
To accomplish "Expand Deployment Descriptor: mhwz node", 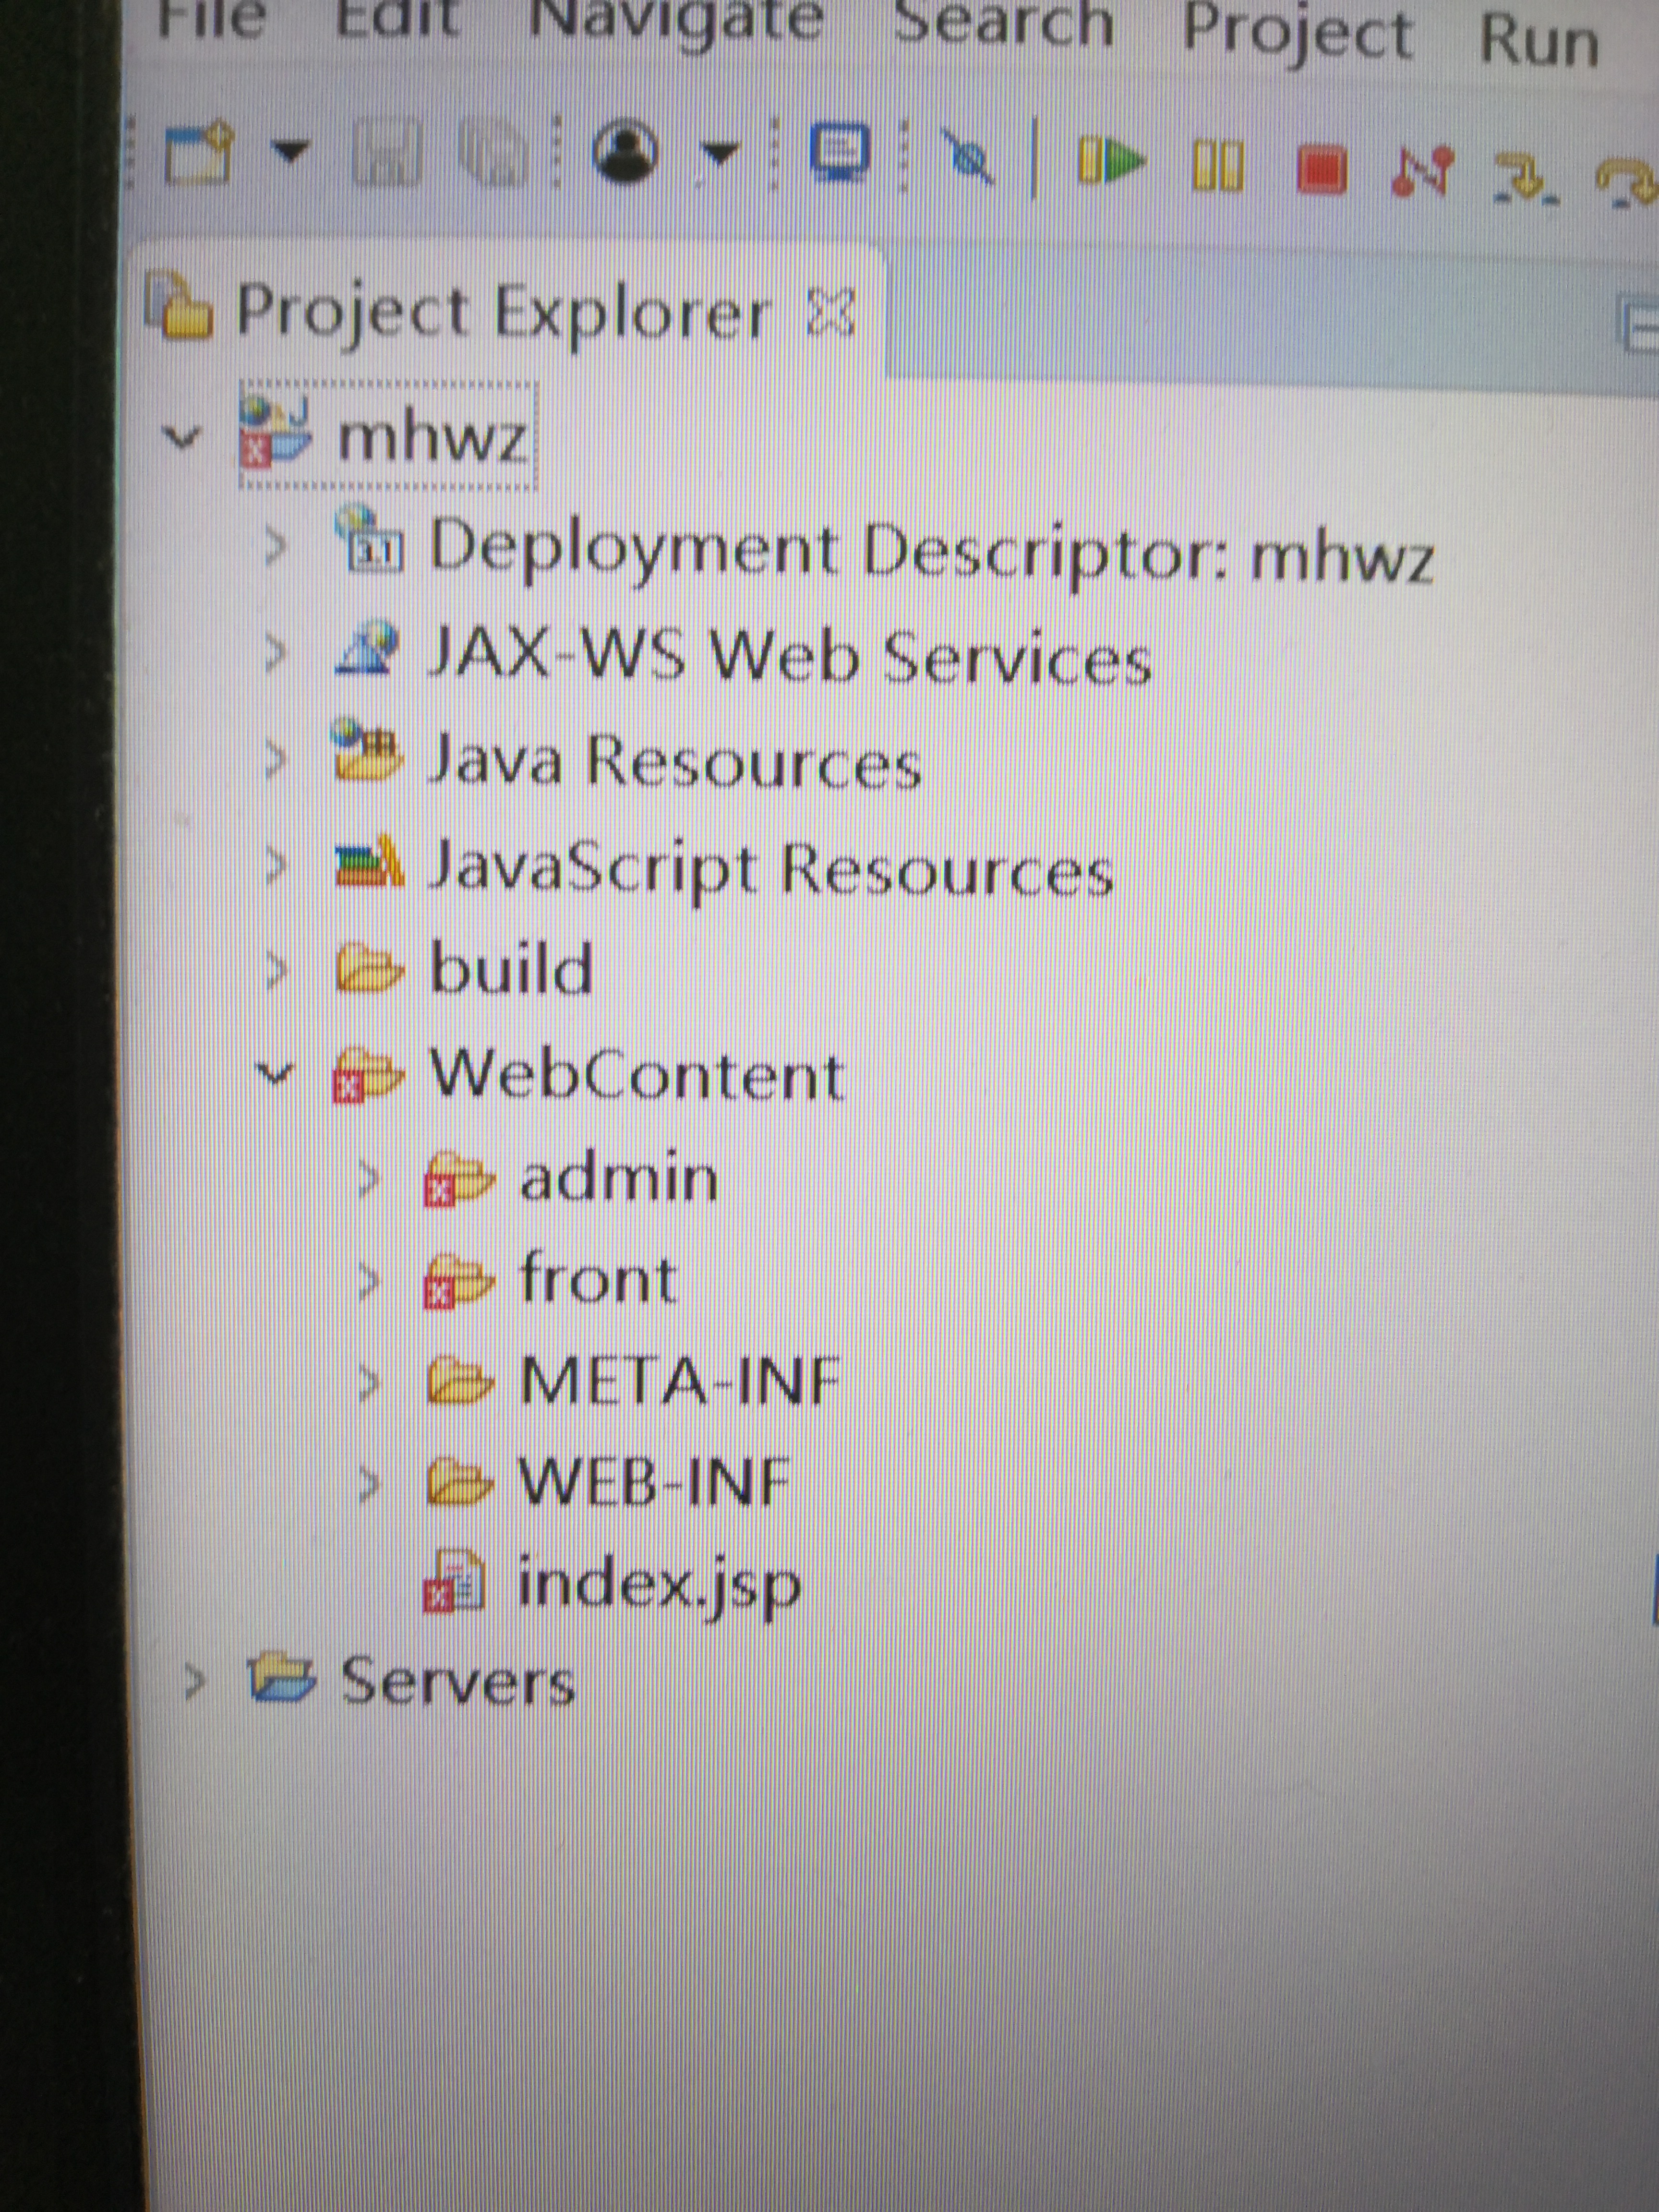I will pyautogui.click(x=275, y=546).
